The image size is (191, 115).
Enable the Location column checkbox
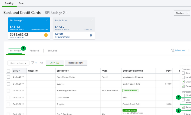pyautogui.click(x=183, y=77)
